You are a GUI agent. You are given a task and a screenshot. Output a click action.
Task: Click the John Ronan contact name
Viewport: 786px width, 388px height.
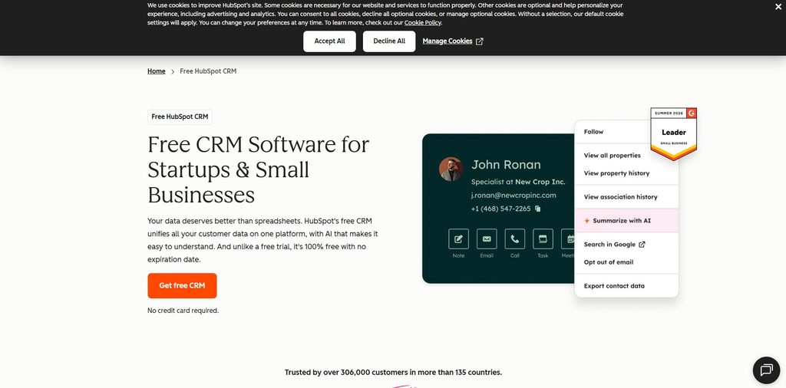click(506, 165)
